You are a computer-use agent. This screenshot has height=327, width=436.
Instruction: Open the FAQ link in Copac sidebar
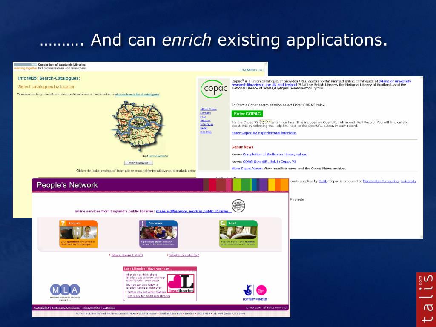(203, 117)
